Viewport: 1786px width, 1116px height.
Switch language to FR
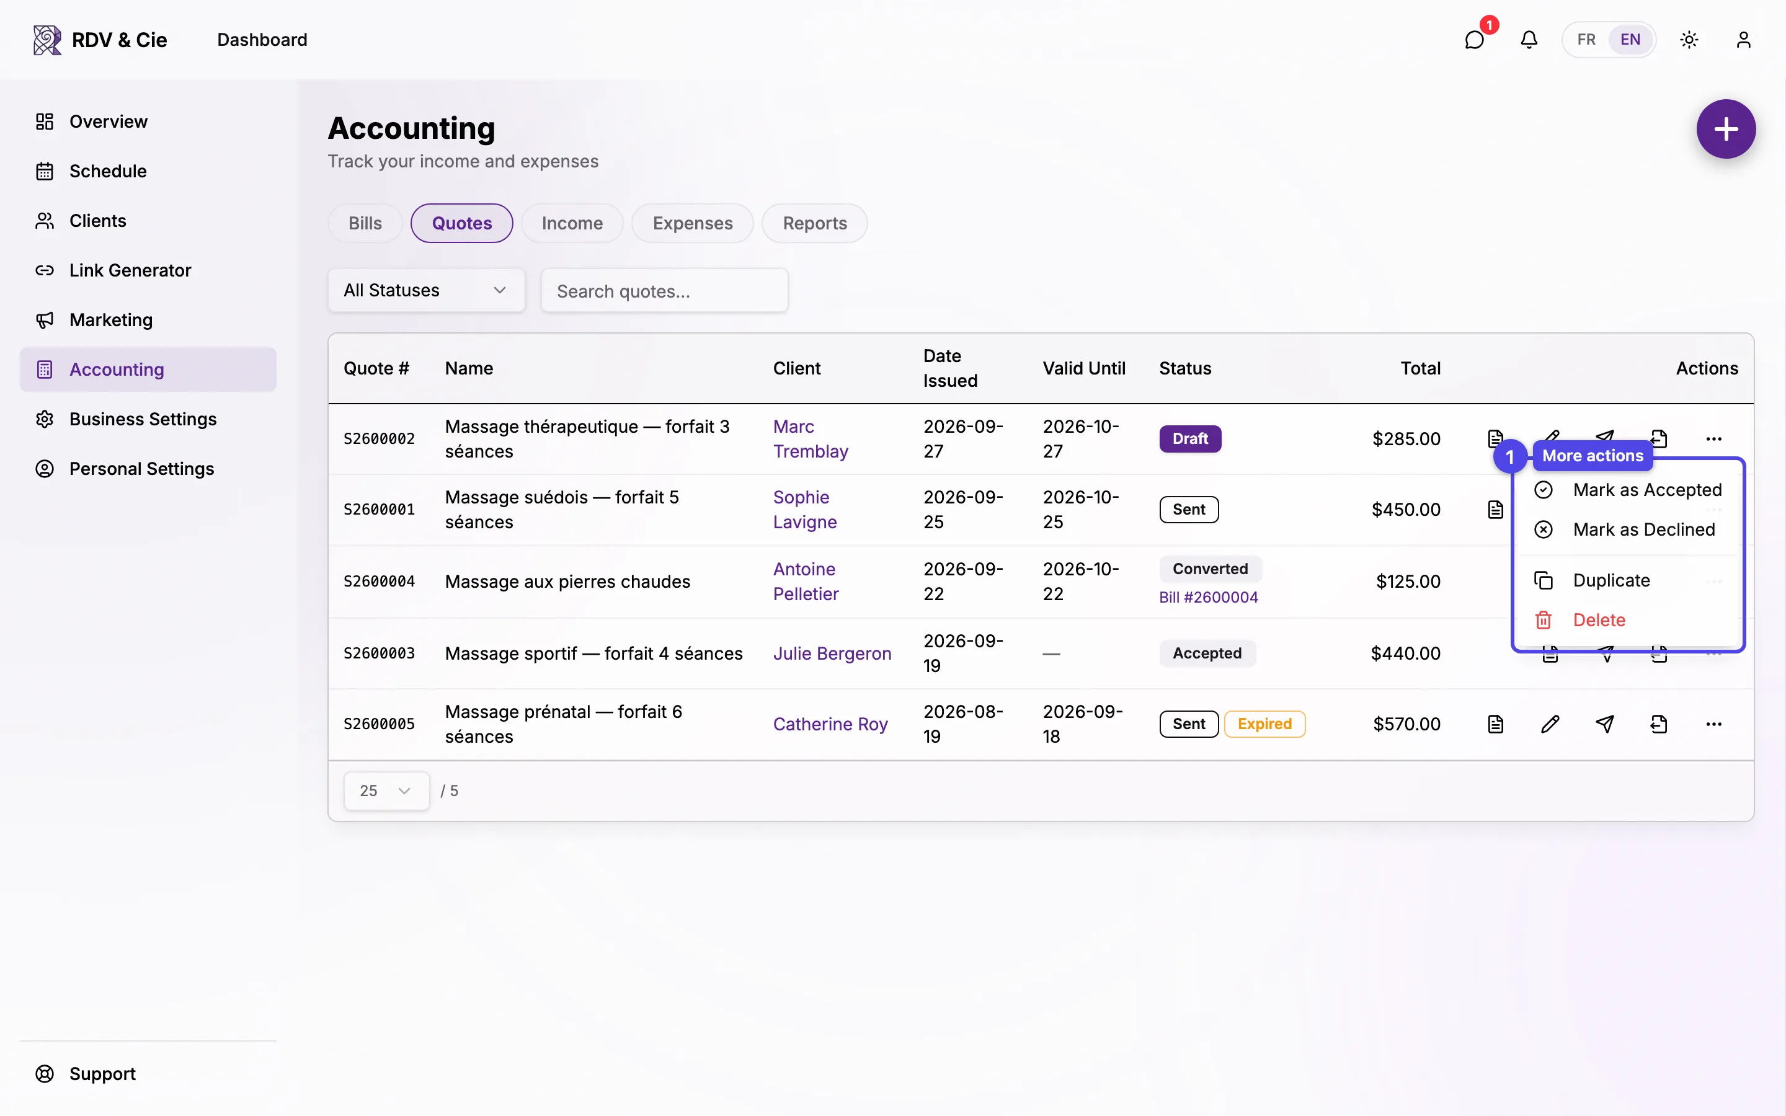pyautogui.click(x=1586, y=40)
